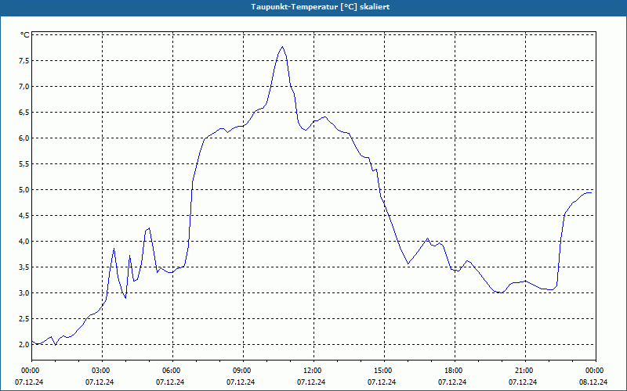Click the 18:00 time label
The width and height of the screenshot is (627, 391).
click(455, 371)
